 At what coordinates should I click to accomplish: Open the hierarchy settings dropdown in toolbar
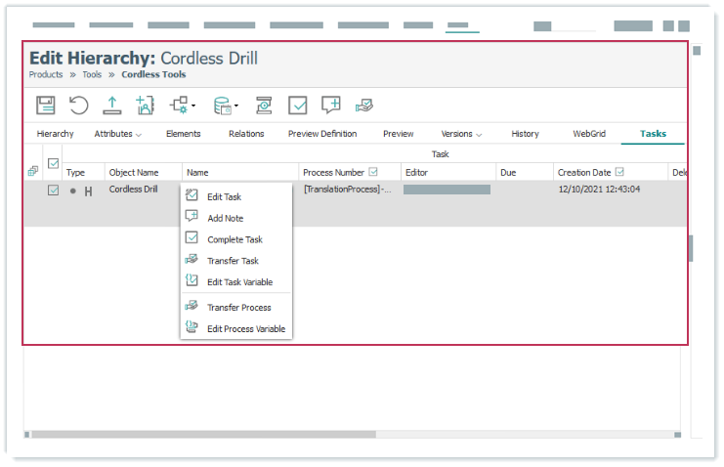coord(182,105)
